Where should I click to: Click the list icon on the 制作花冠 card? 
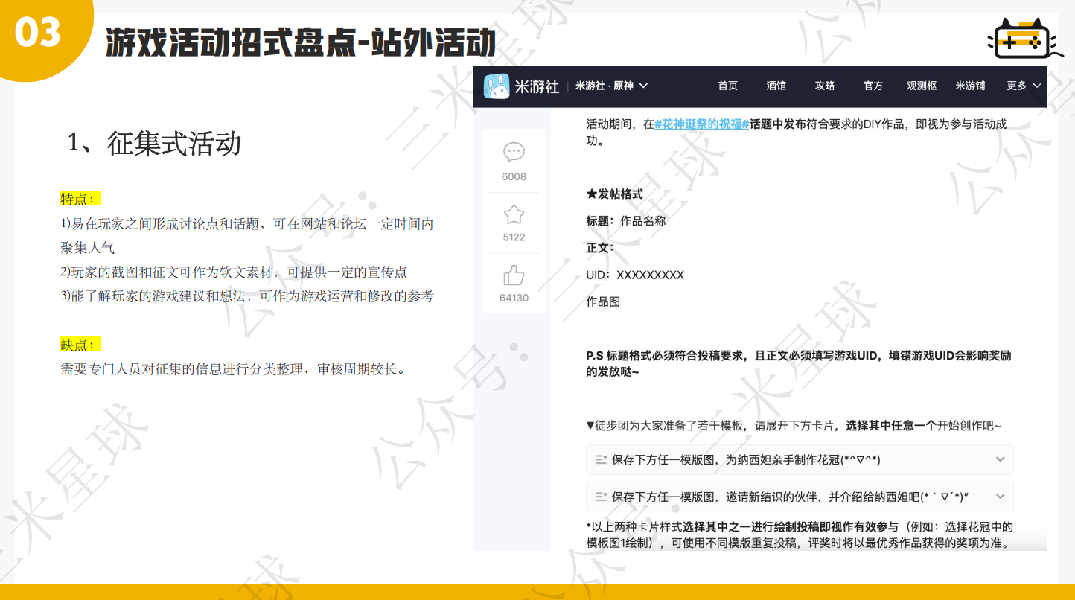[x=601, y=460]
